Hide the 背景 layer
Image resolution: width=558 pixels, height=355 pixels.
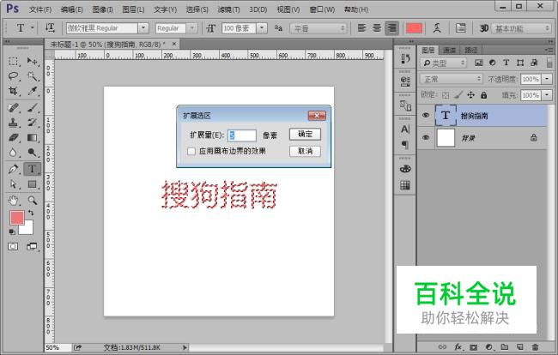click(426, 137)
